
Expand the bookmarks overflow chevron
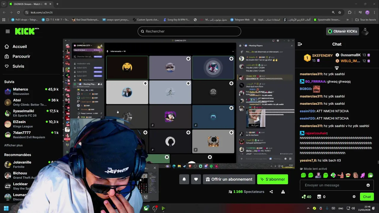(x=348, y=20)
